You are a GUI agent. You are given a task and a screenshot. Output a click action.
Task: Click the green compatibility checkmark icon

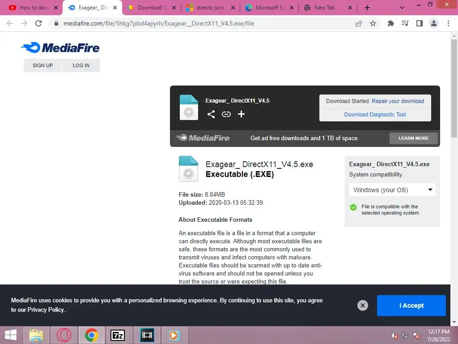[x=353, y=207]
